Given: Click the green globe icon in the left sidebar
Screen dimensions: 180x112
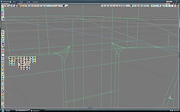Looking at the screenshot, I should click(x=3, y=48).
